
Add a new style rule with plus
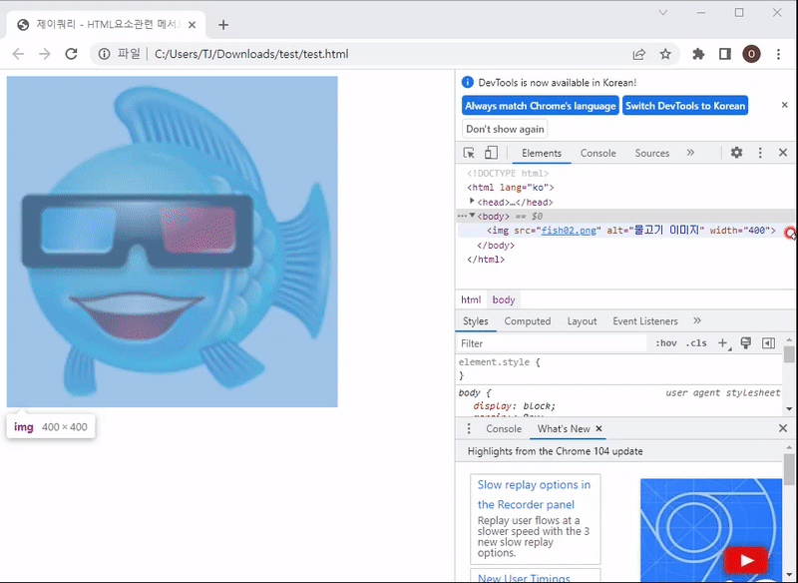click(723, 343)
